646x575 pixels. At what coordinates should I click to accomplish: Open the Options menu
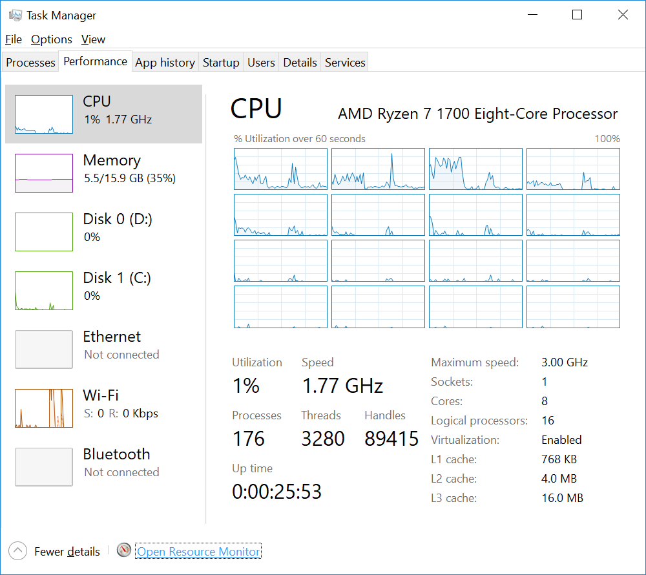tap(52, 39)
